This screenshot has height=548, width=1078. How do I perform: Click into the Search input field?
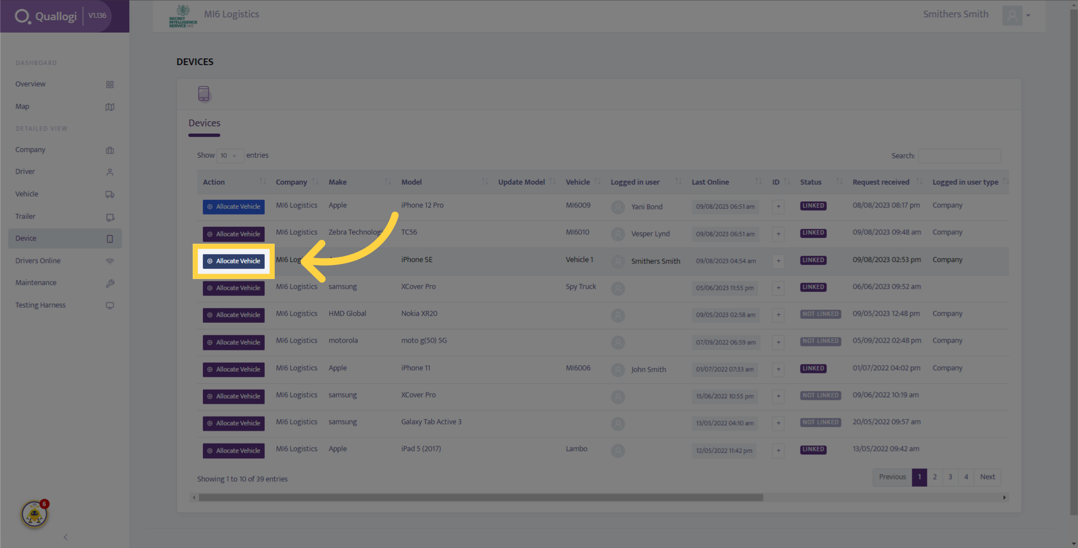click(x=959, y=156)
